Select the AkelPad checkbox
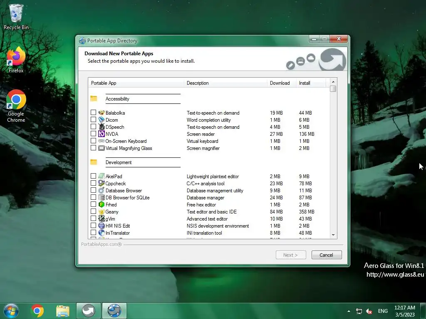 pyautogui.click(x=93, y=176)
